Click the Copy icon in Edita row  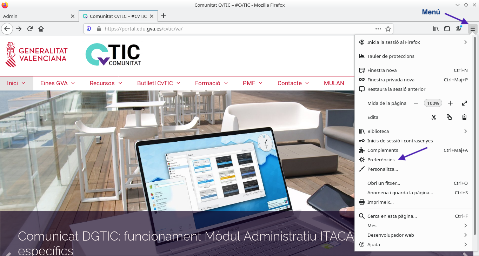pyautogui.click(x=449, y=117)
